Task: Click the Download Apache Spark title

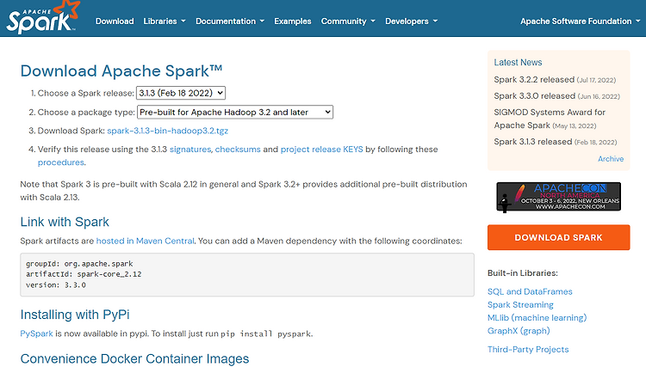Action: click(121, 71)
